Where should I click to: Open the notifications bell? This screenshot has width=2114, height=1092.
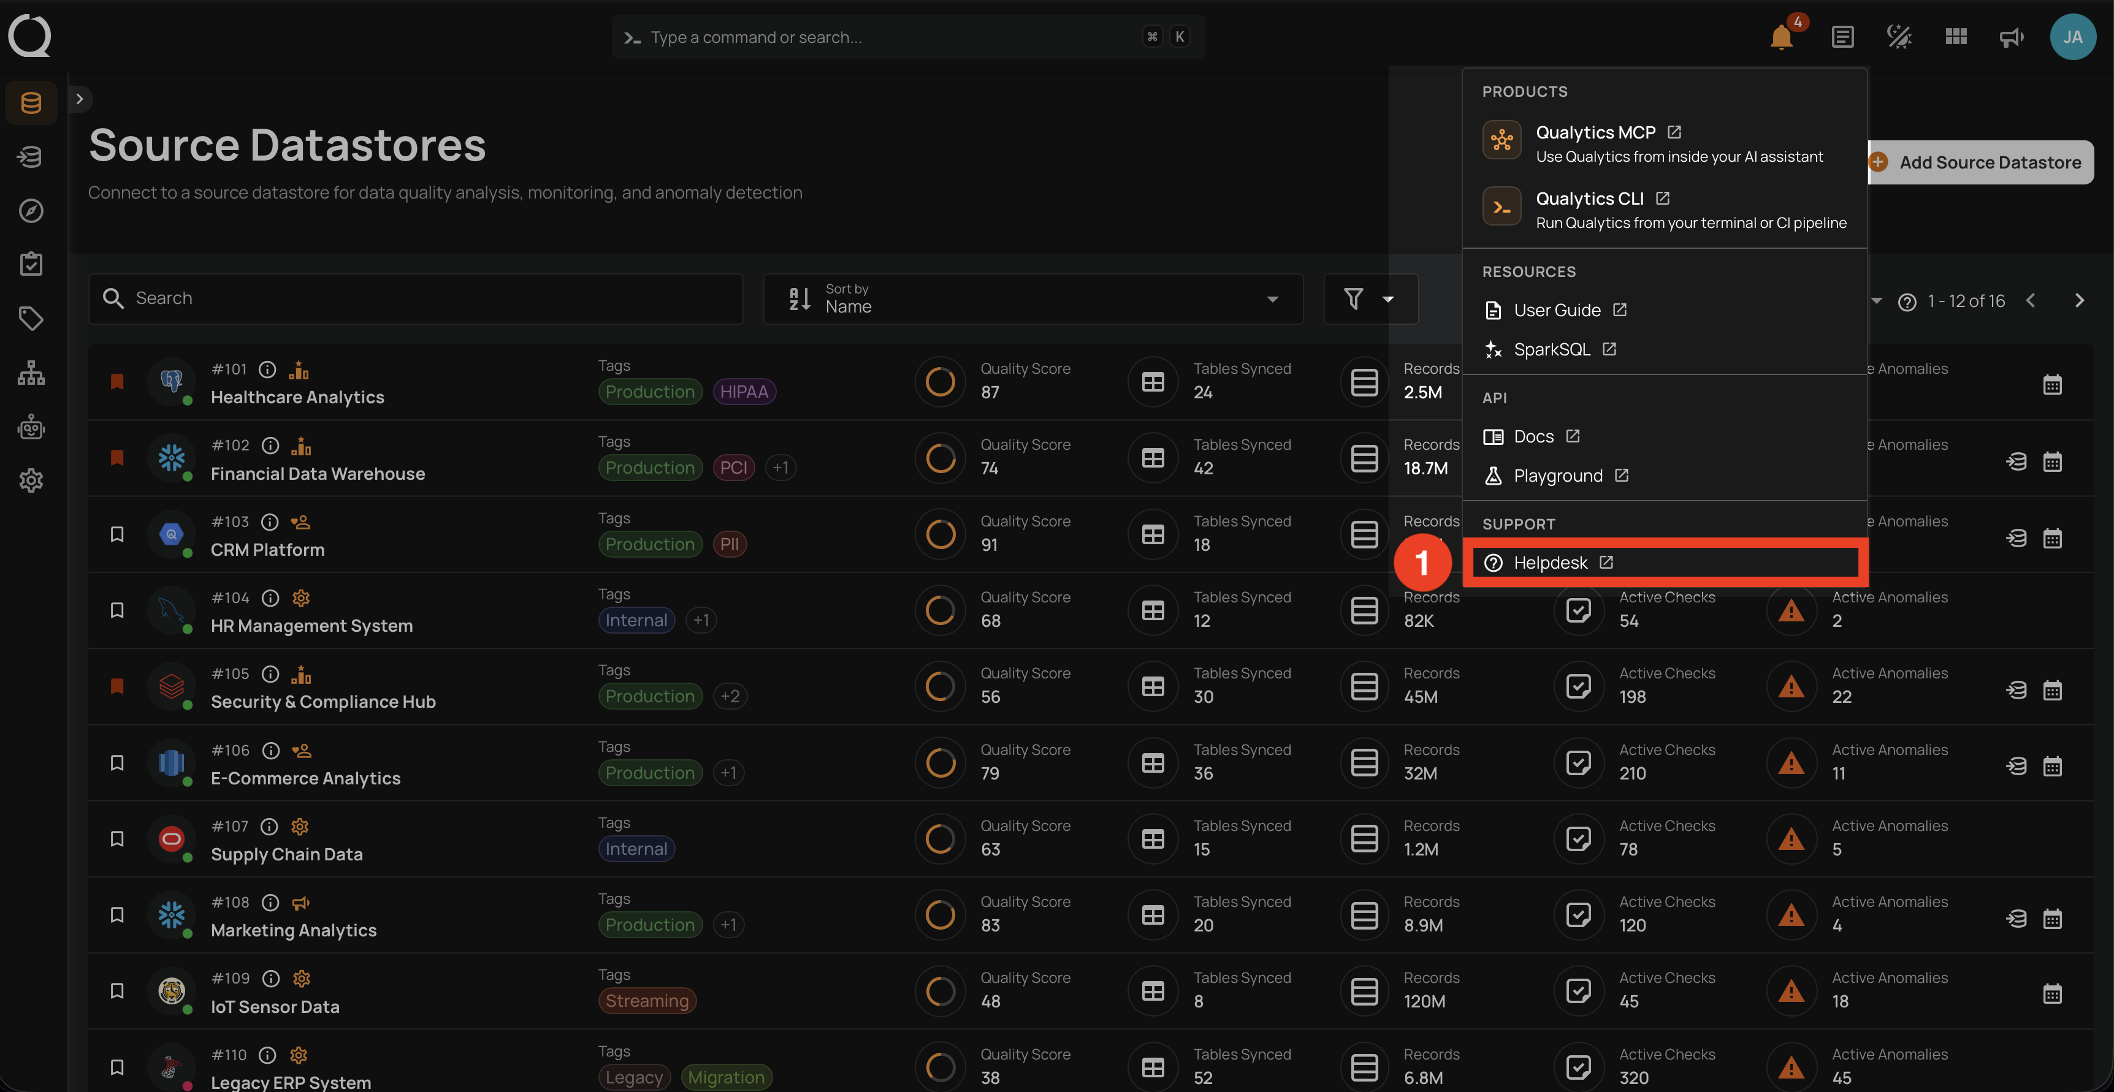point(1781,37)
